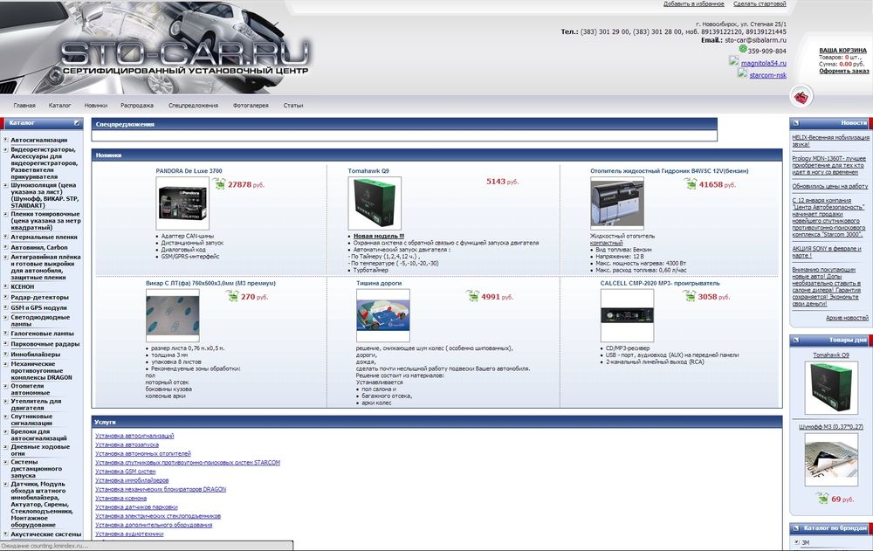Expand the Видеорегистраторы category arrow

(x=5, y=149)
